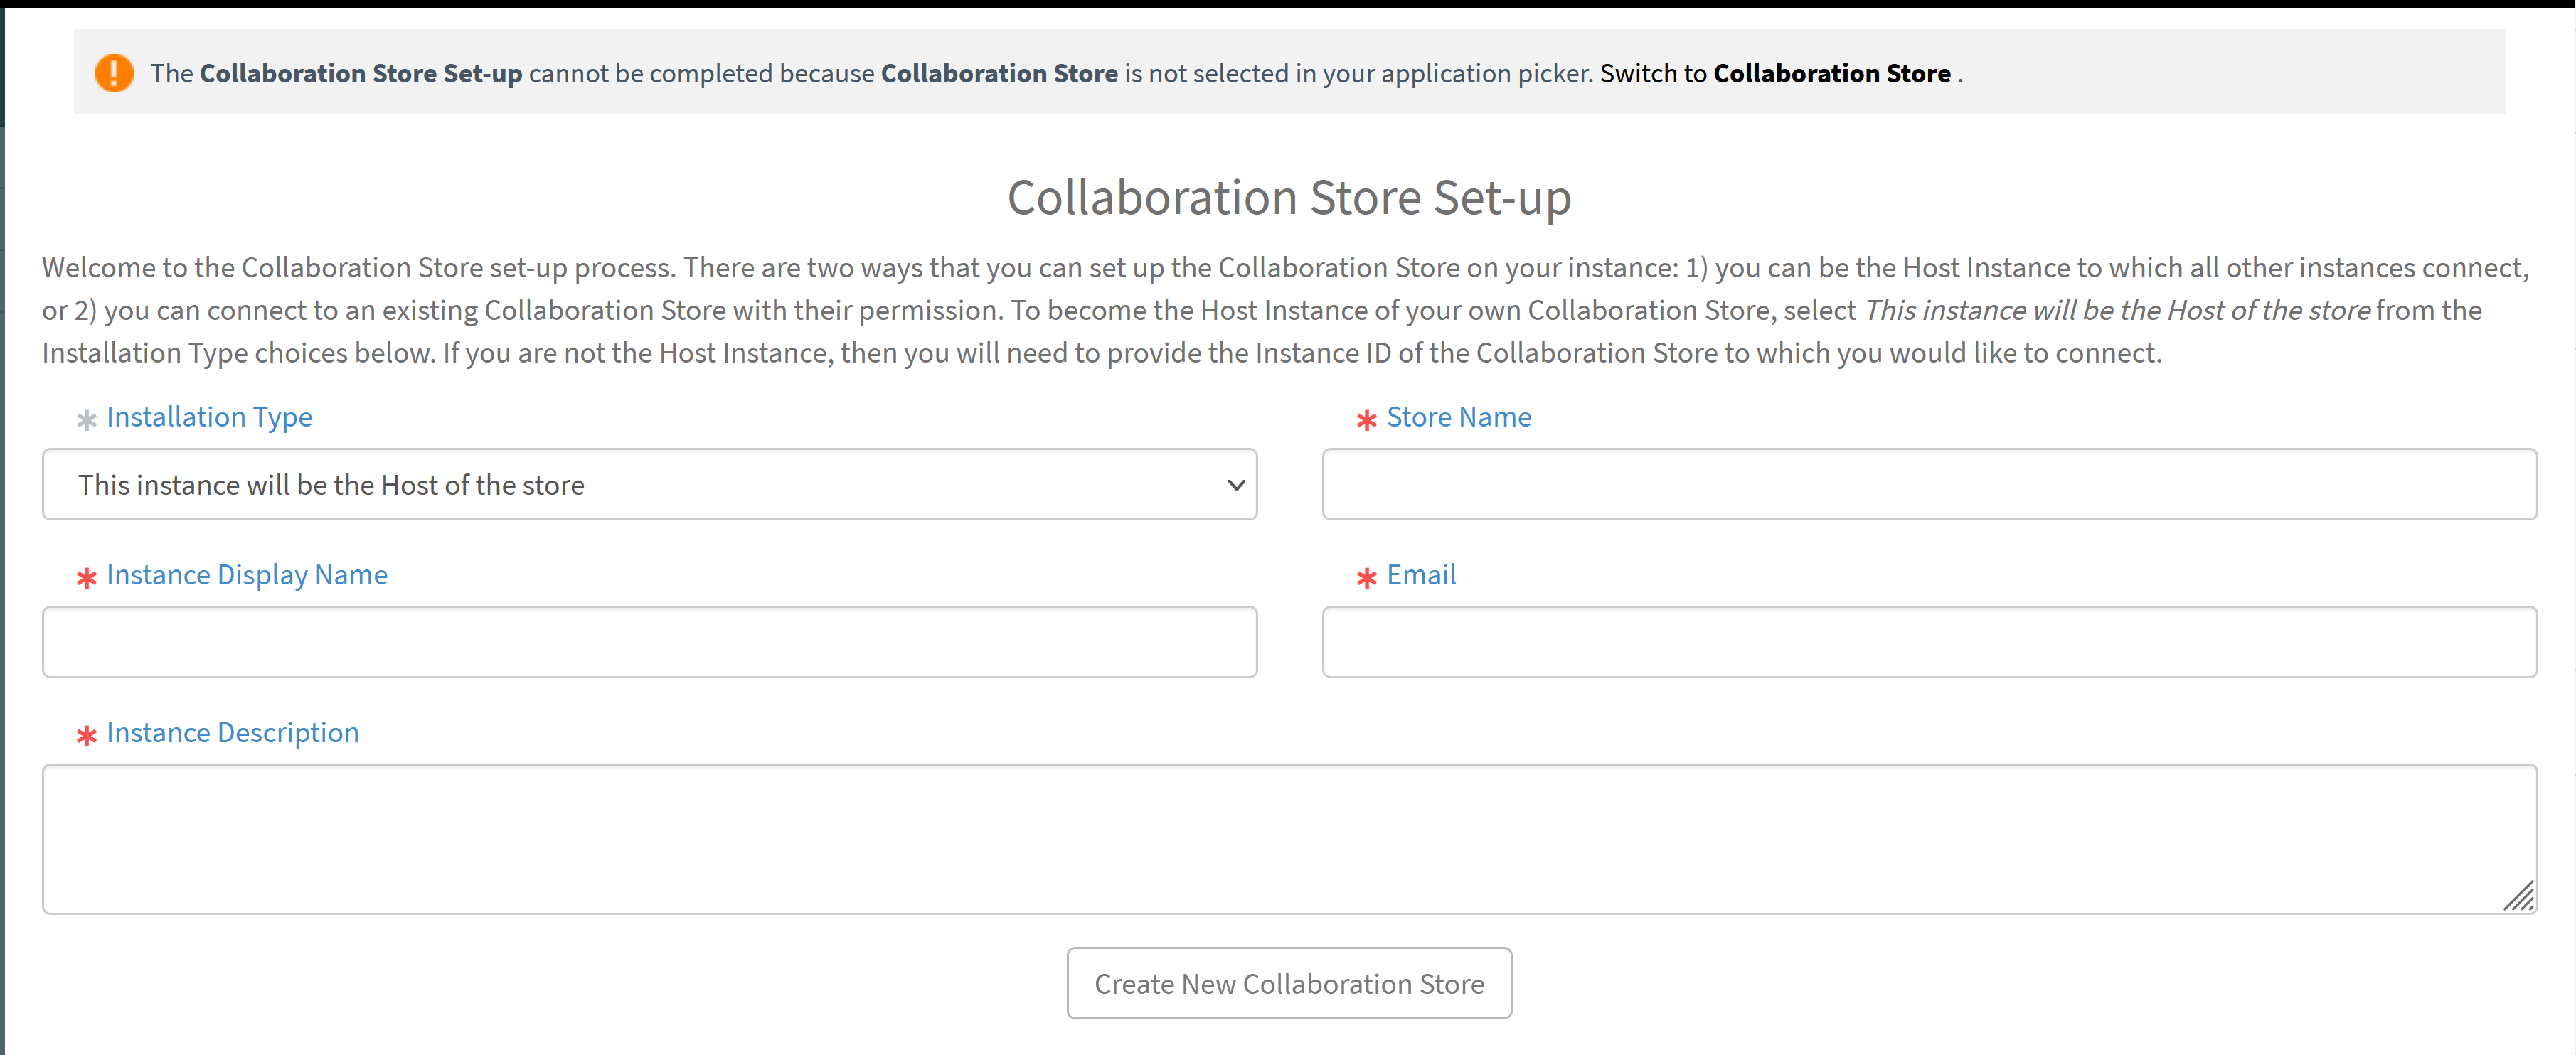Click the Store Name label
Screen dimensions: 2576x1055
point(1458,417)
